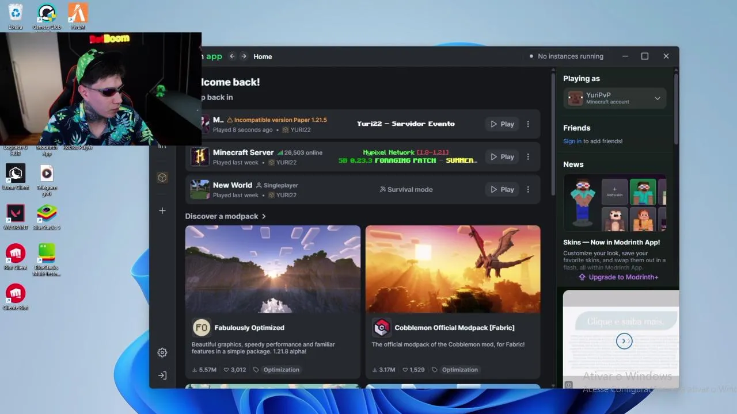737x414 pixels.
Task: Open more options for New World row
Action: (528, 189)
